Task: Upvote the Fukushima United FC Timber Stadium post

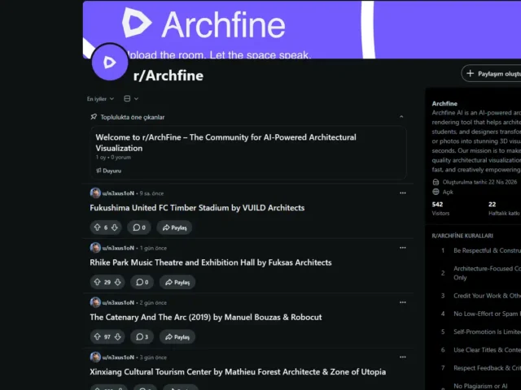Action: pos(97,227)
